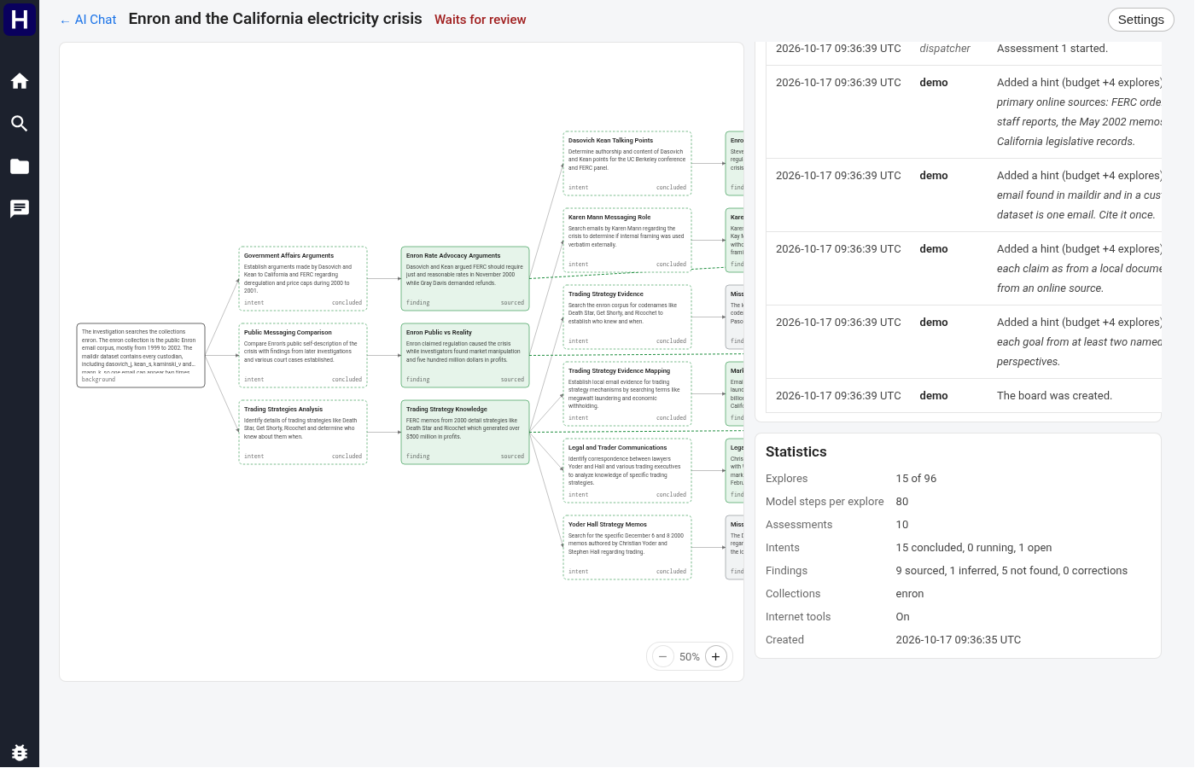Click 'The board was created.' log entry

tap(1054, 396)
